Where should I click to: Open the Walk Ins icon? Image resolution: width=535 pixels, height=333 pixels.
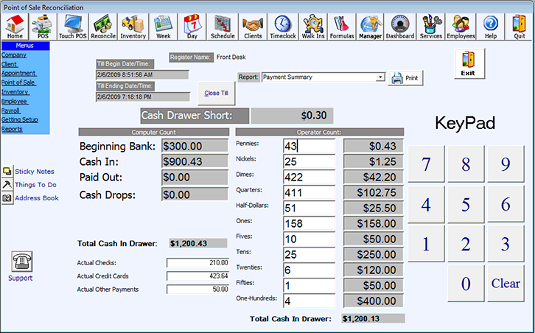point(313,27)
